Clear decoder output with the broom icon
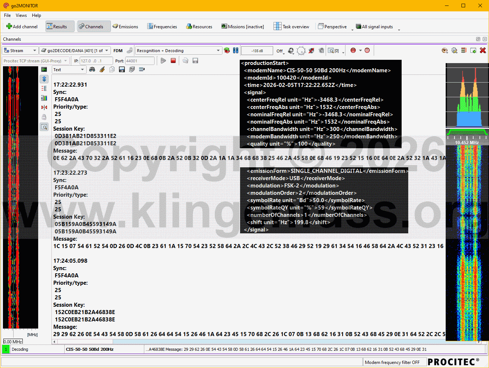This screenshot has height=368, width=489. click(x=102, y=69)
